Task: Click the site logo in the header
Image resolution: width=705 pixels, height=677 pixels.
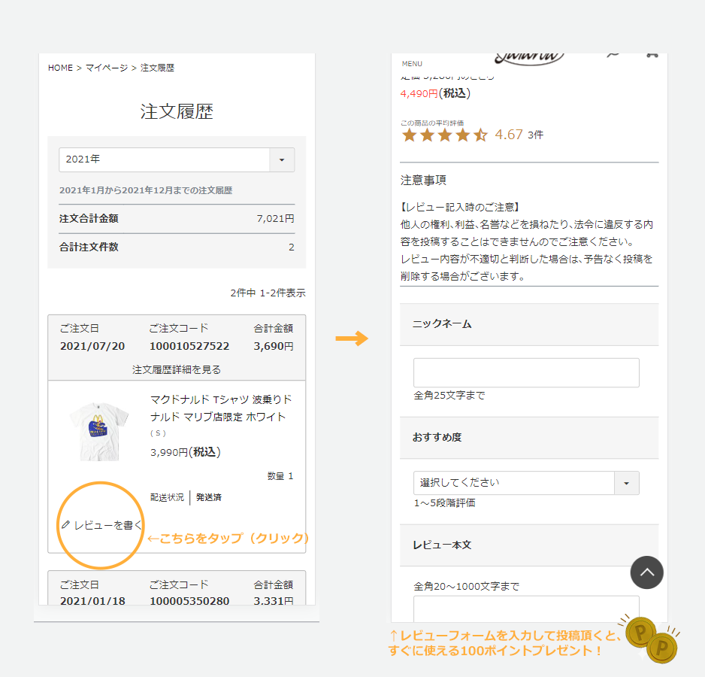Action: coord(529,58)
